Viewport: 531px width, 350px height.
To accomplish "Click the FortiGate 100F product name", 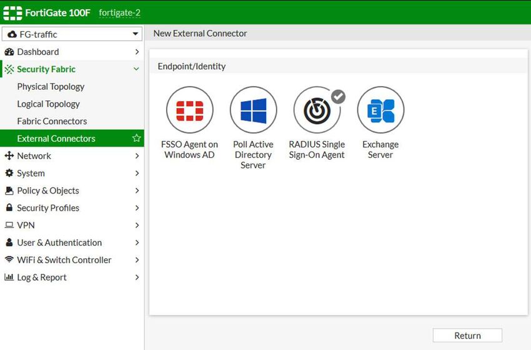I will tap(58, 13).
